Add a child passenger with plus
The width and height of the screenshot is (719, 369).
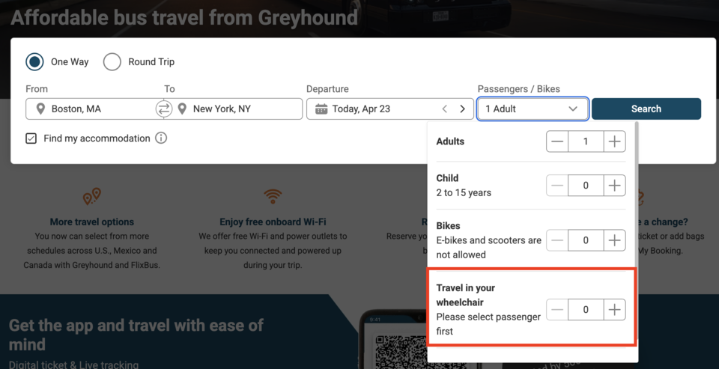pyautogui.click(x=614, y=186)
